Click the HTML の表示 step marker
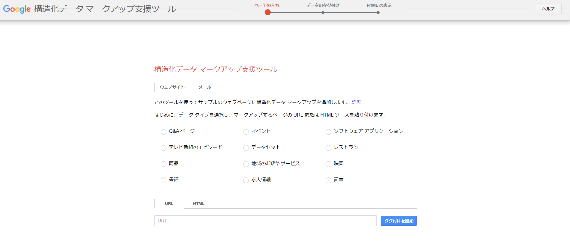 coord(378,13)
